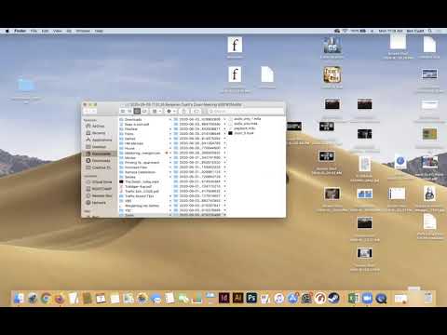Select Applications in the Finder sidebar
Screen dimensions: 447x335
coord(102,140)
